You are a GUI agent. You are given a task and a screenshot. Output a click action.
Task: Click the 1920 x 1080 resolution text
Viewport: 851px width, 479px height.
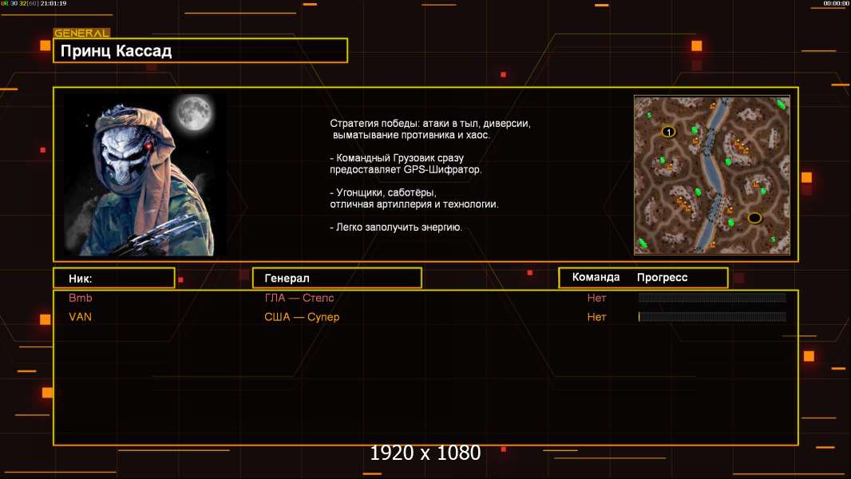coord(425,453)
